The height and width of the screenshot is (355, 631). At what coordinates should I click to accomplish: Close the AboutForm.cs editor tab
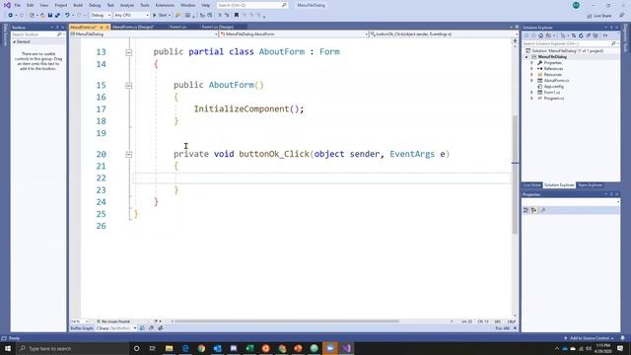[107, 27]
